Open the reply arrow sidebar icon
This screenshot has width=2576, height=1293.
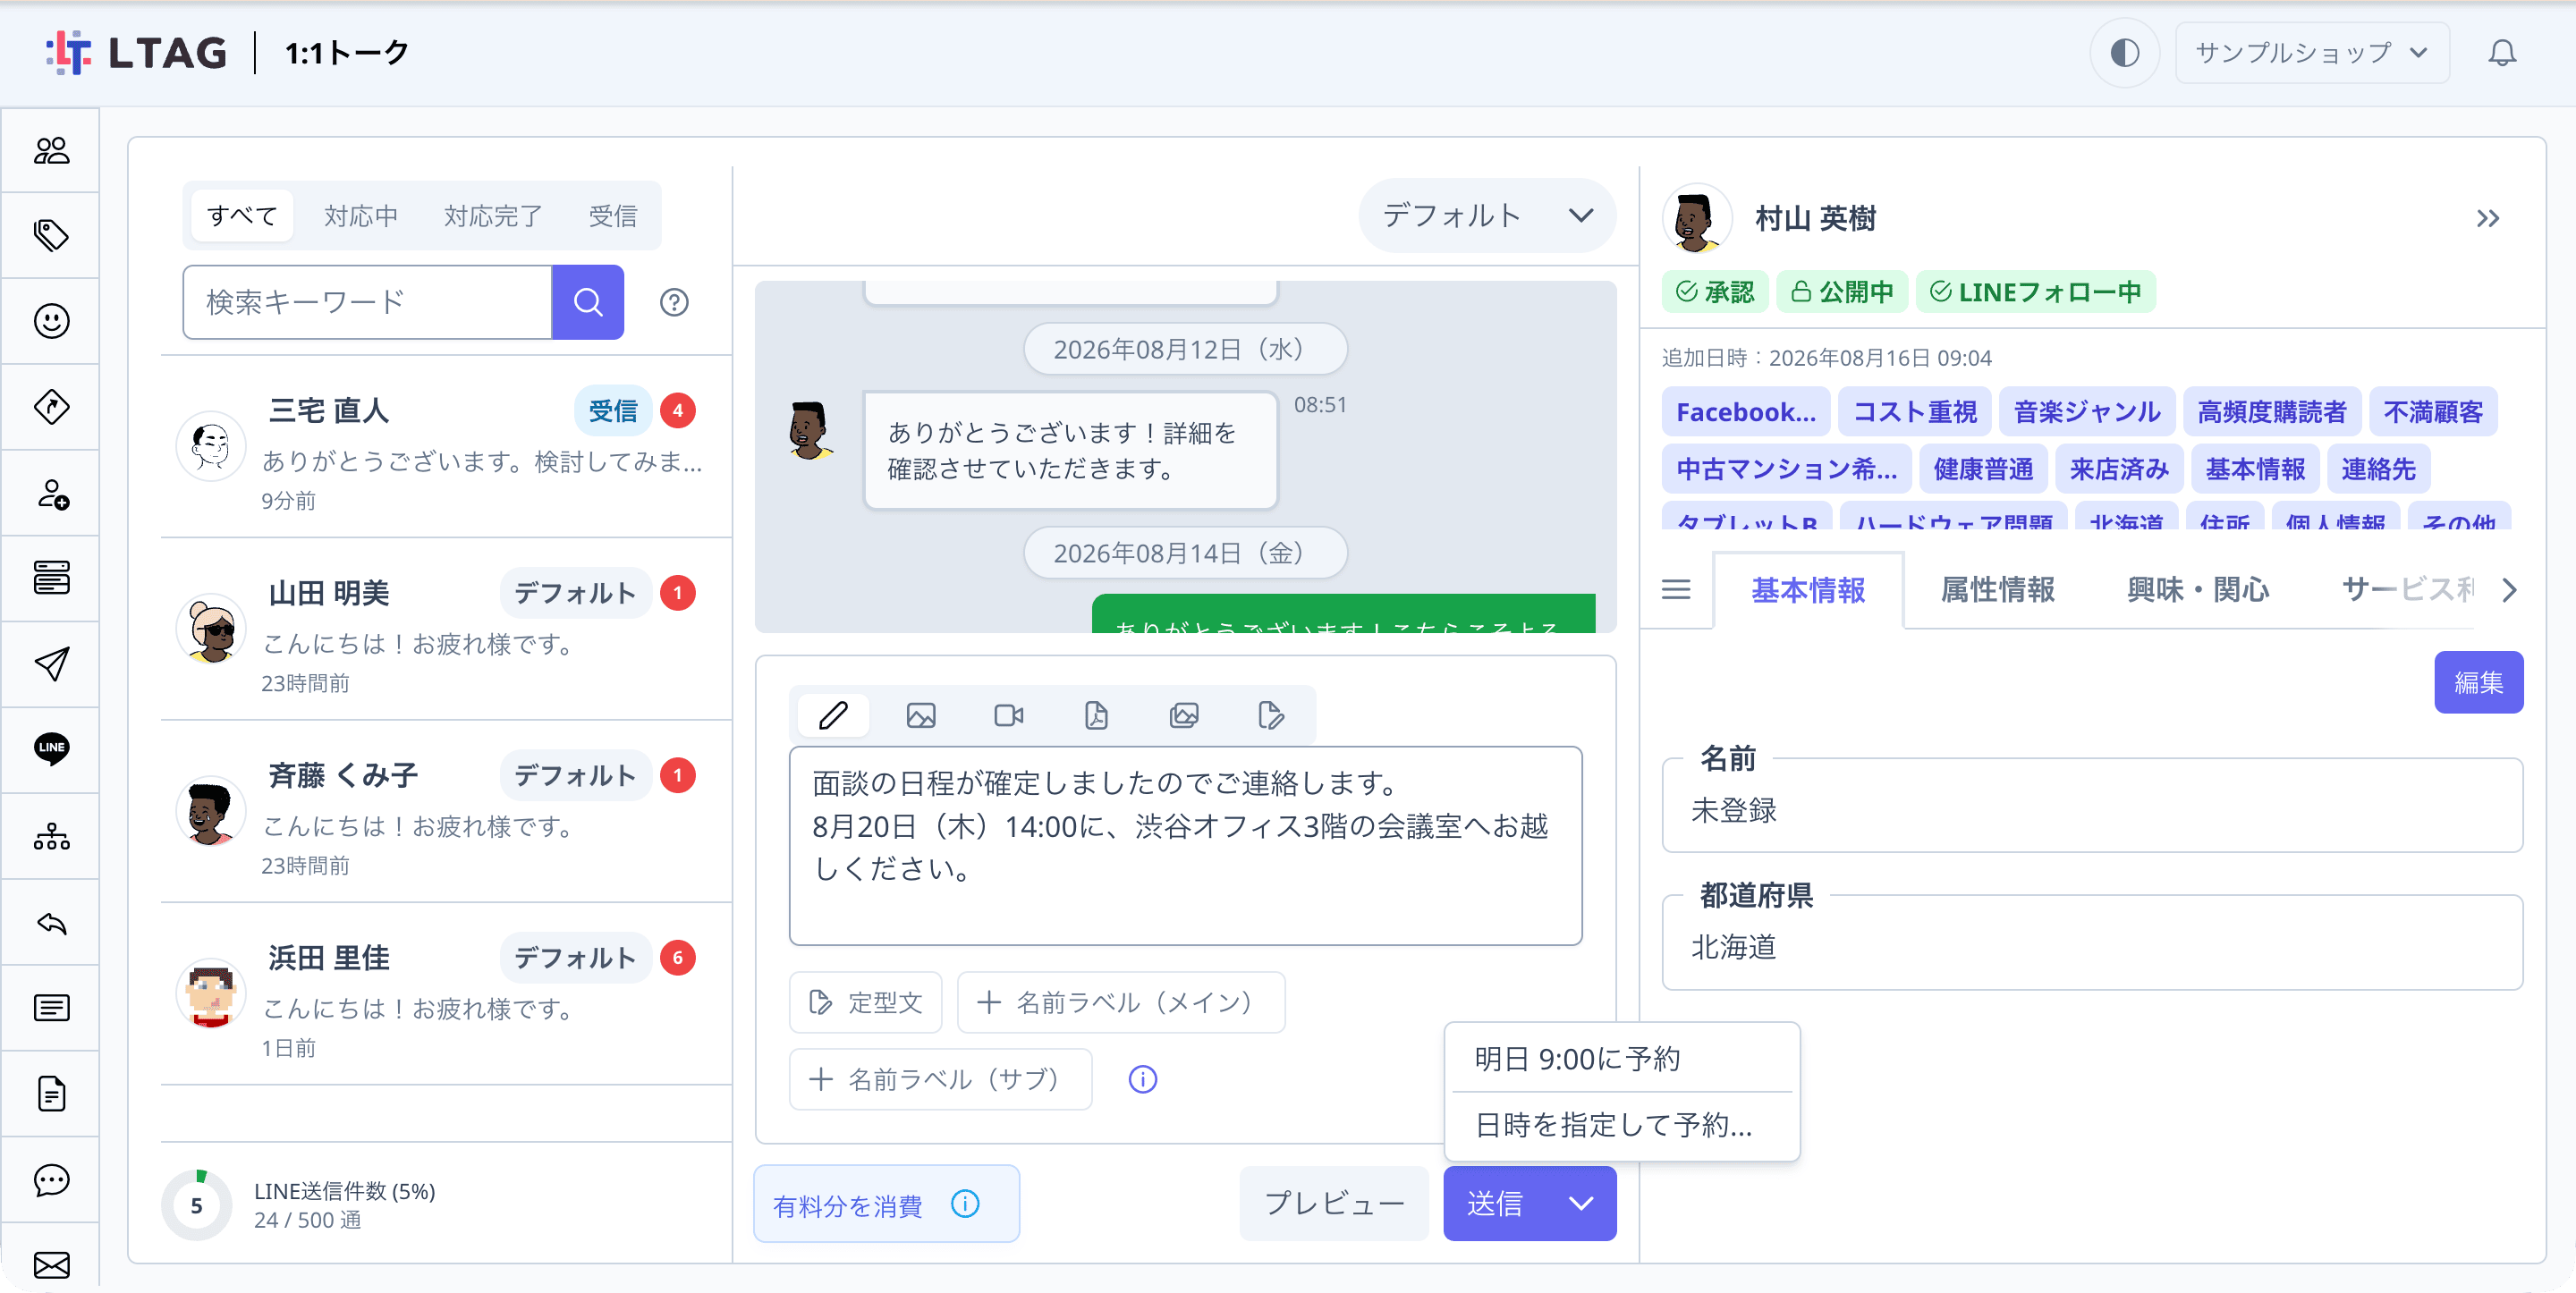51,922
